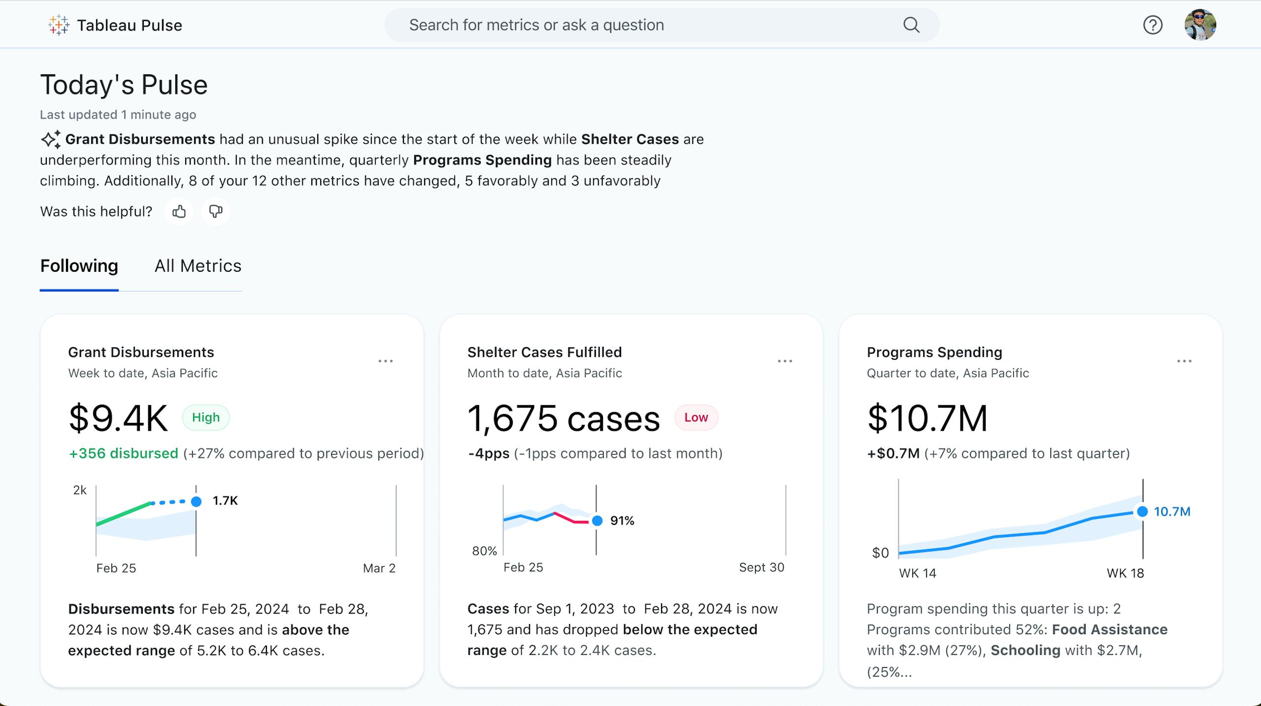
Task: Click the Shelter Cases Fulfilled title
Action: [544, 353]
